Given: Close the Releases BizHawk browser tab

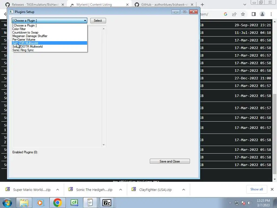Looking at the screenshot, I should (63, 5).
